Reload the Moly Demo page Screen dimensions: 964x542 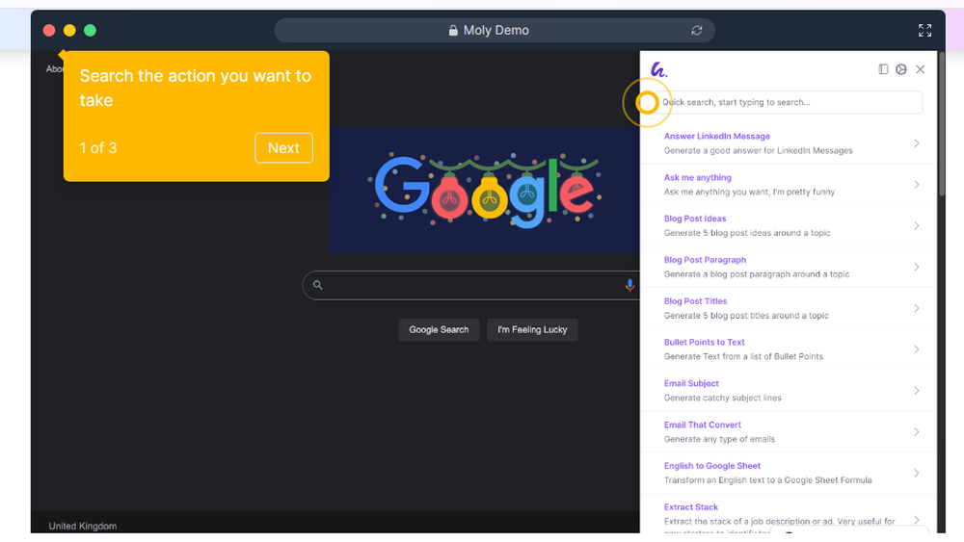pyautogui.click(x=697, y=30)
